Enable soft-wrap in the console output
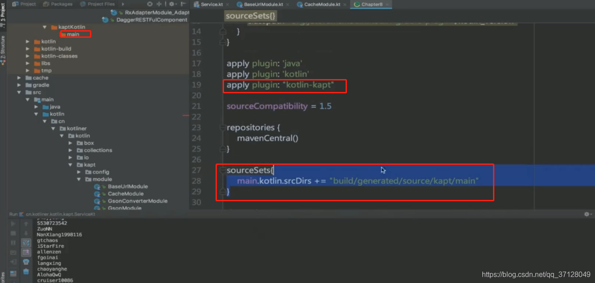Image resolution: width=595 pixels, height=283 pixels. (26, 242)
